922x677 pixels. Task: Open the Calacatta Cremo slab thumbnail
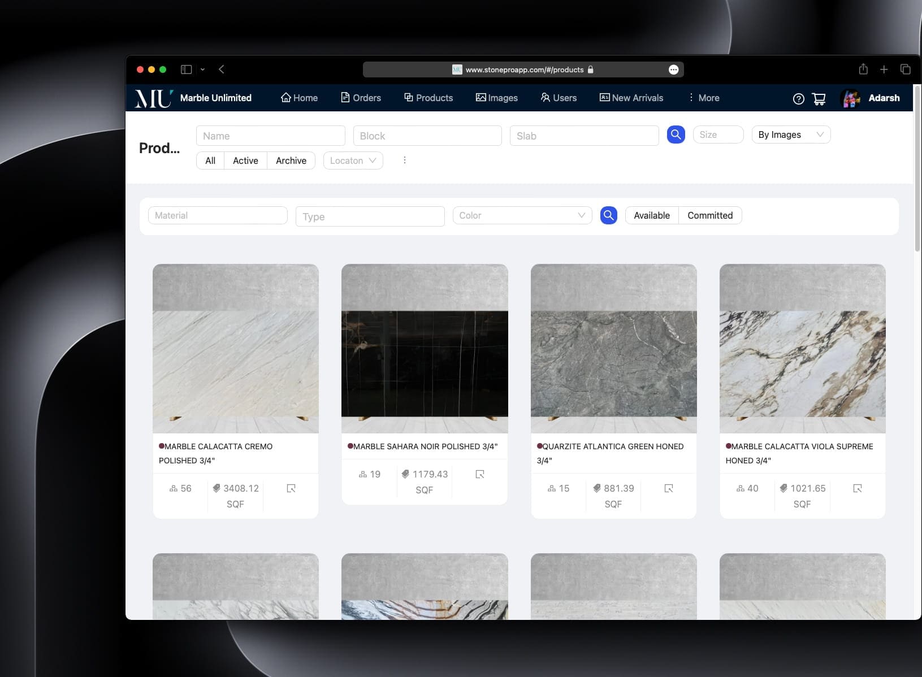click(x=236, y=349)
